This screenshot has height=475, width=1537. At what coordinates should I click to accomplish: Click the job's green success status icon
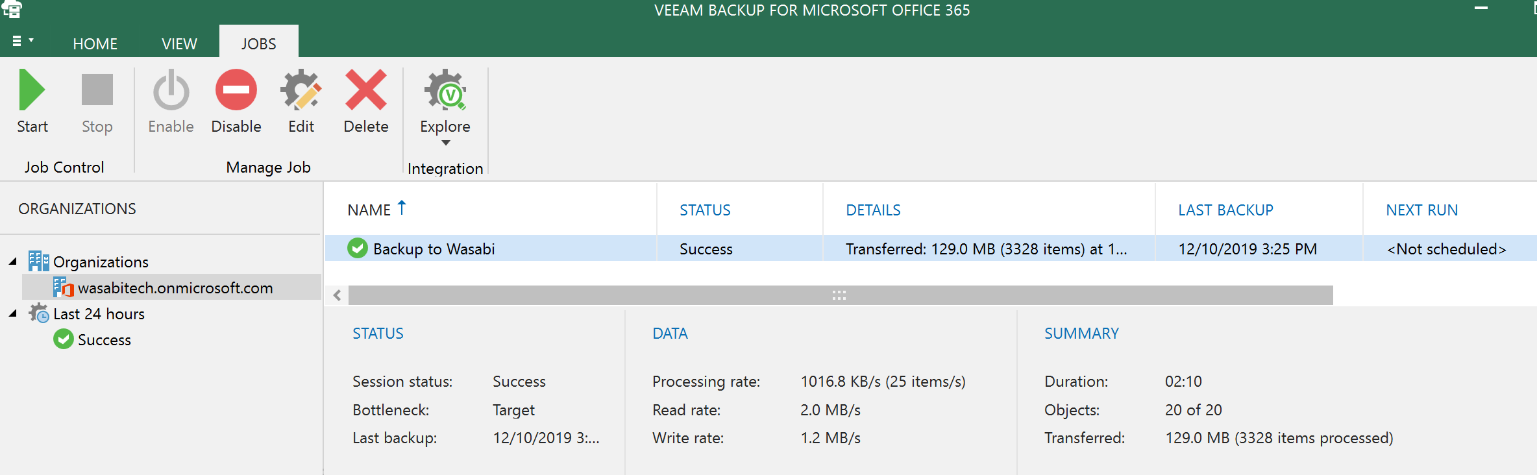click(x=358, y=248)
